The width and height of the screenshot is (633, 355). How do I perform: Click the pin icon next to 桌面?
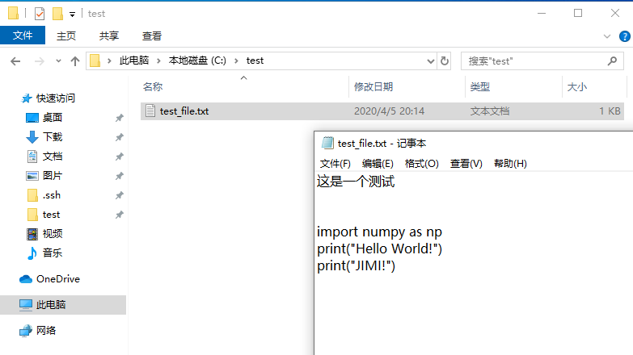[x=119, y=118]
